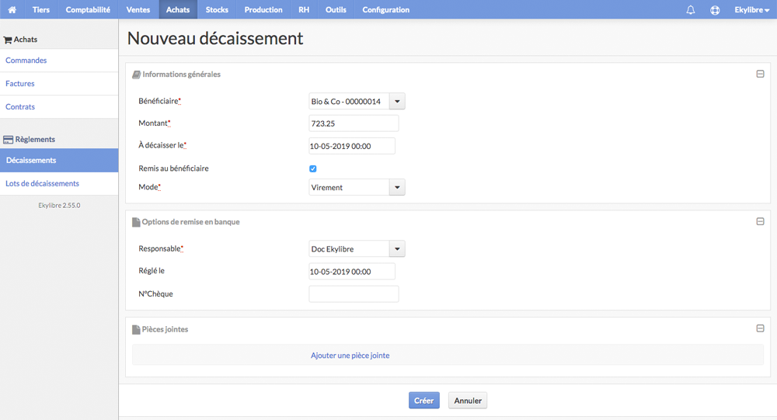Open the Tiers menu

41,9
